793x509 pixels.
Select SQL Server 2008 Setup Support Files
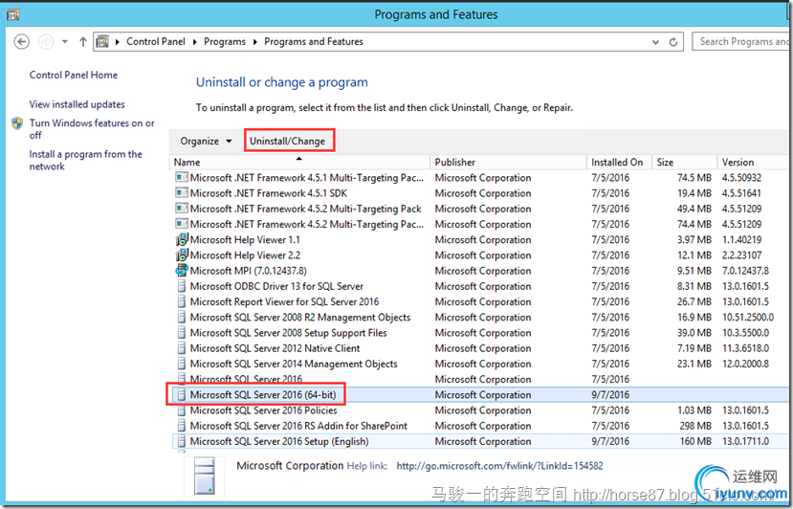pyautogui.click(x=479, y=333)
